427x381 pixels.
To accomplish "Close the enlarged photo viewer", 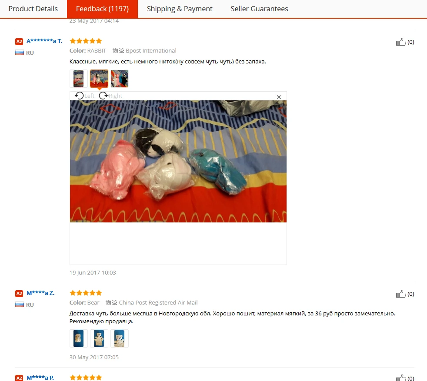I will 279,97.
